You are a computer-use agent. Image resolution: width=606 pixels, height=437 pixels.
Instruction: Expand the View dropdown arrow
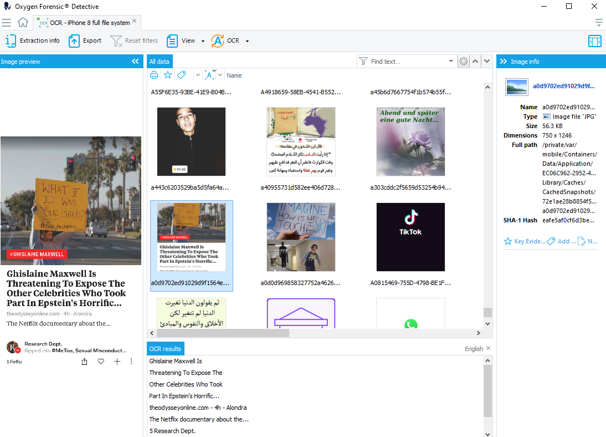point(203,41)
